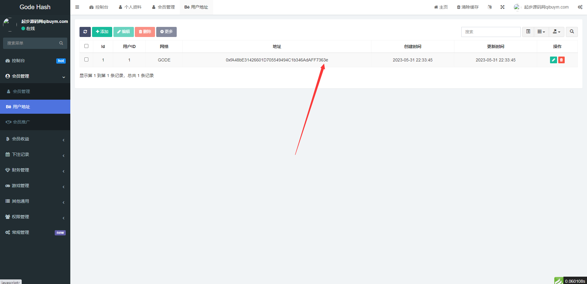
Task: Click the hot badge beside 控制台
Action: tap(61, 61)
